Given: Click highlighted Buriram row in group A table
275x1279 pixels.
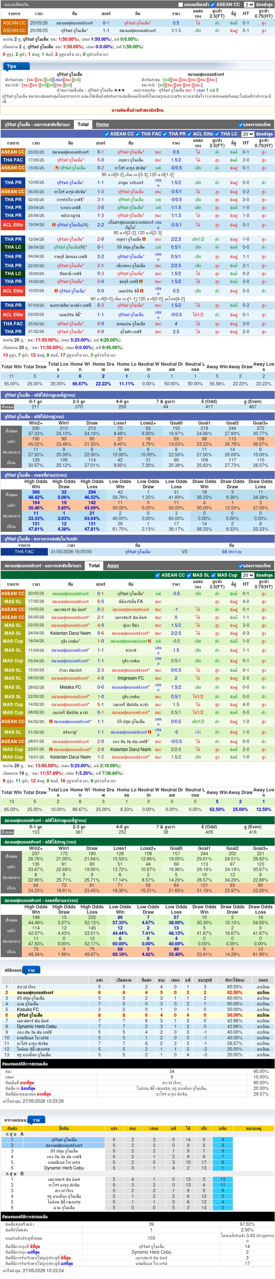Looking at the screenshot, I should (x=138, y=1139).
